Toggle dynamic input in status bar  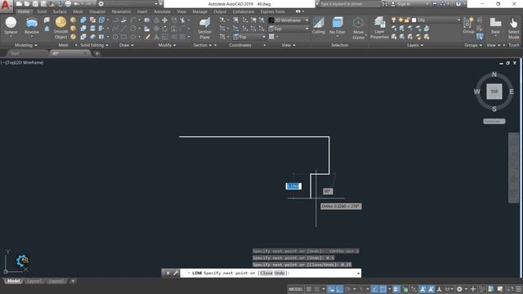[331, 289]
